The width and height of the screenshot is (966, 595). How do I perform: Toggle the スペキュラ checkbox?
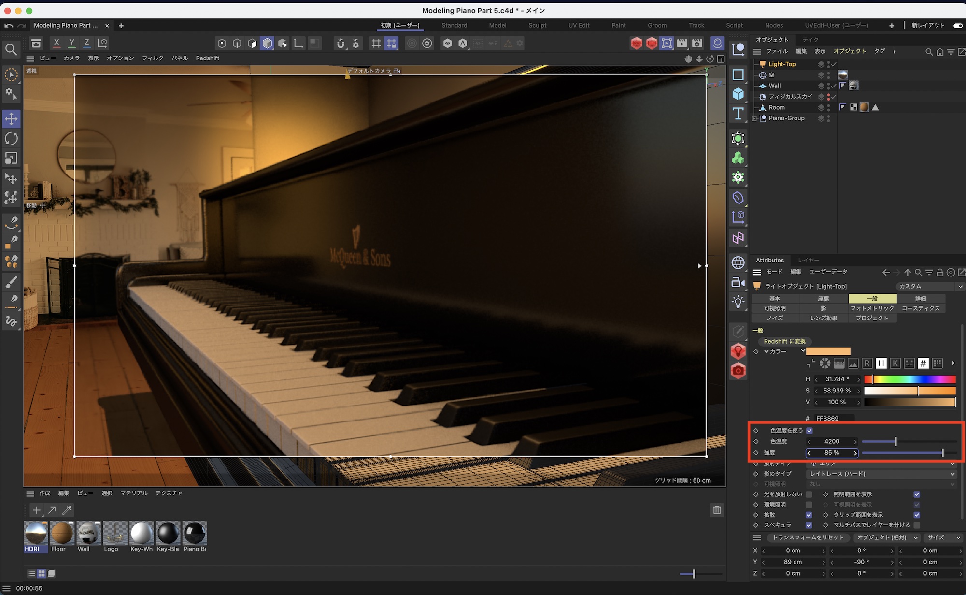point(809,525)
